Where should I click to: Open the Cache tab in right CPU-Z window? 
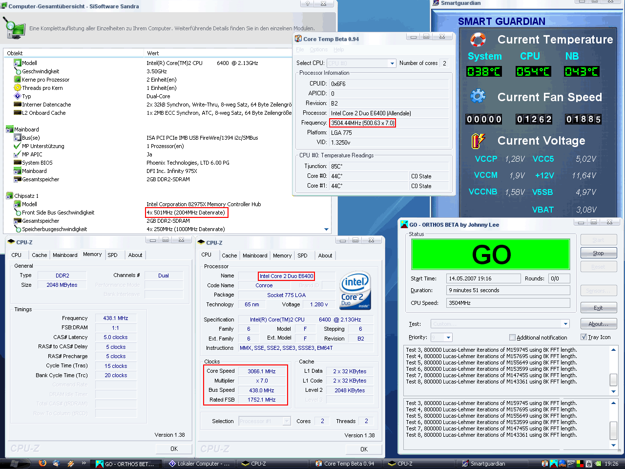pos(229,256)
